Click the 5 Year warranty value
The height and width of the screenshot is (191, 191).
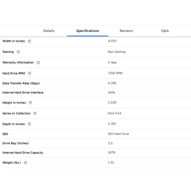point(112,62)
